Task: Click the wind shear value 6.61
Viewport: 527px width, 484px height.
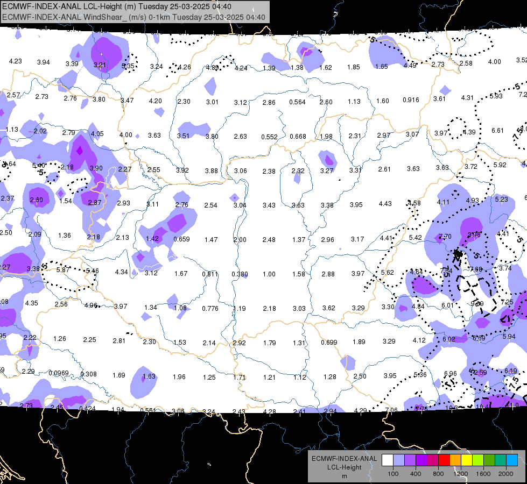Action: point(497,130)
